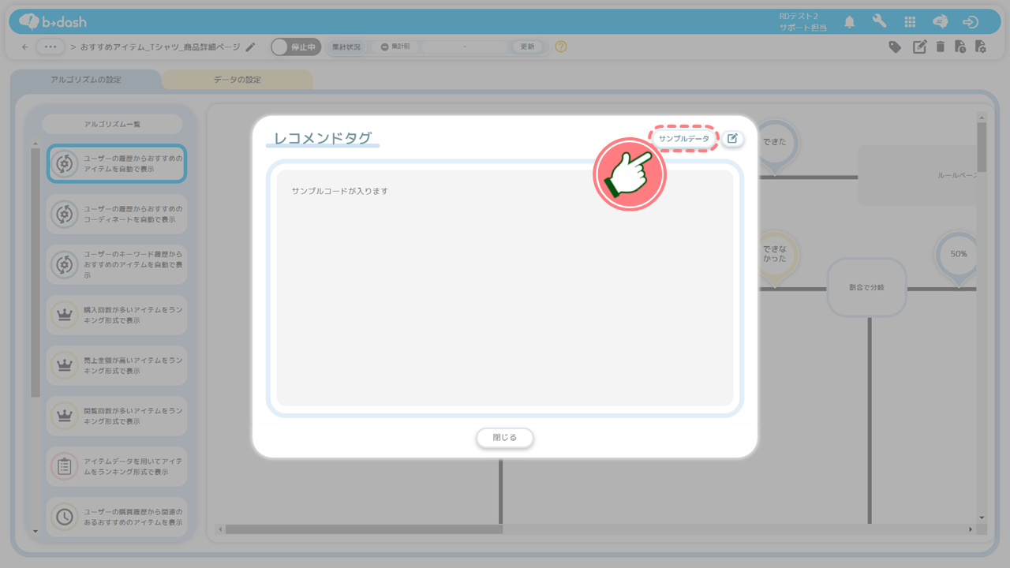Click the logout arrow icon

(971, 22)
